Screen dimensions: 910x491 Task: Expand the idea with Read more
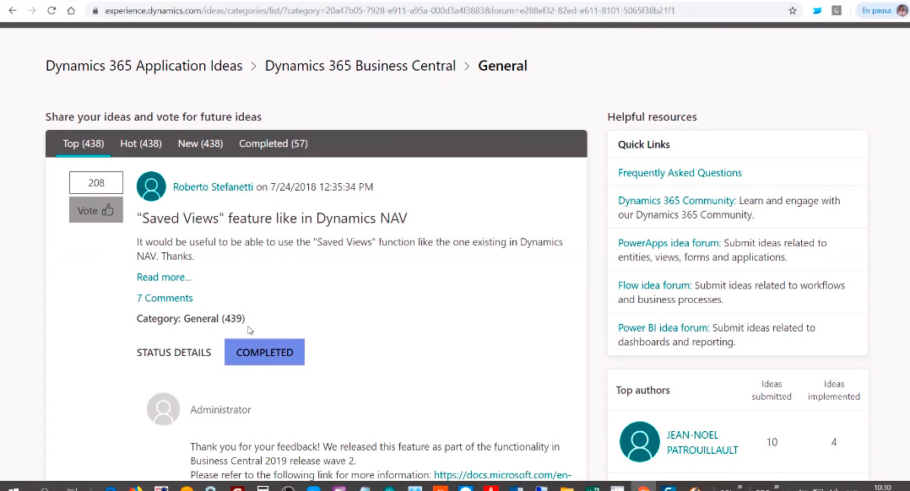tap(164, 277)
